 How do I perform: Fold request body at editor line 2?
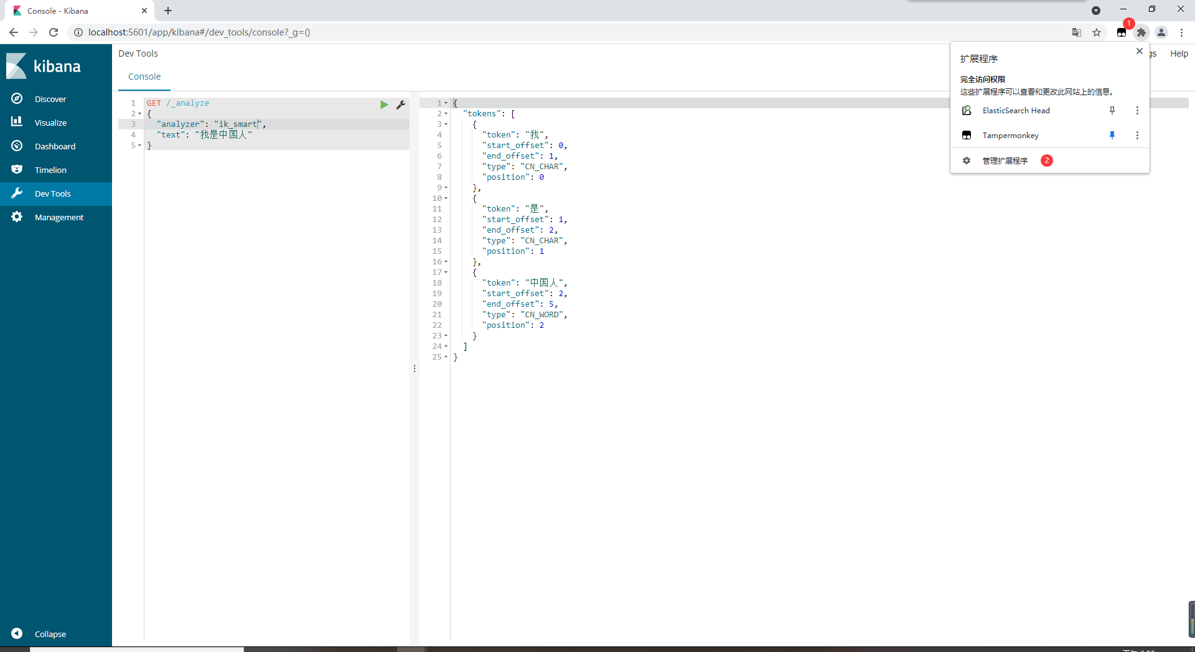140,114
